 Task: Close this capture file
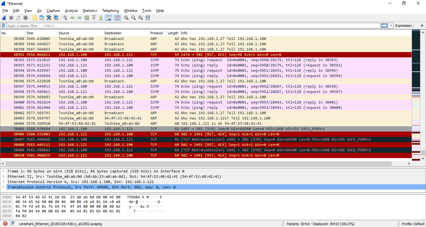tap(49, 18)
